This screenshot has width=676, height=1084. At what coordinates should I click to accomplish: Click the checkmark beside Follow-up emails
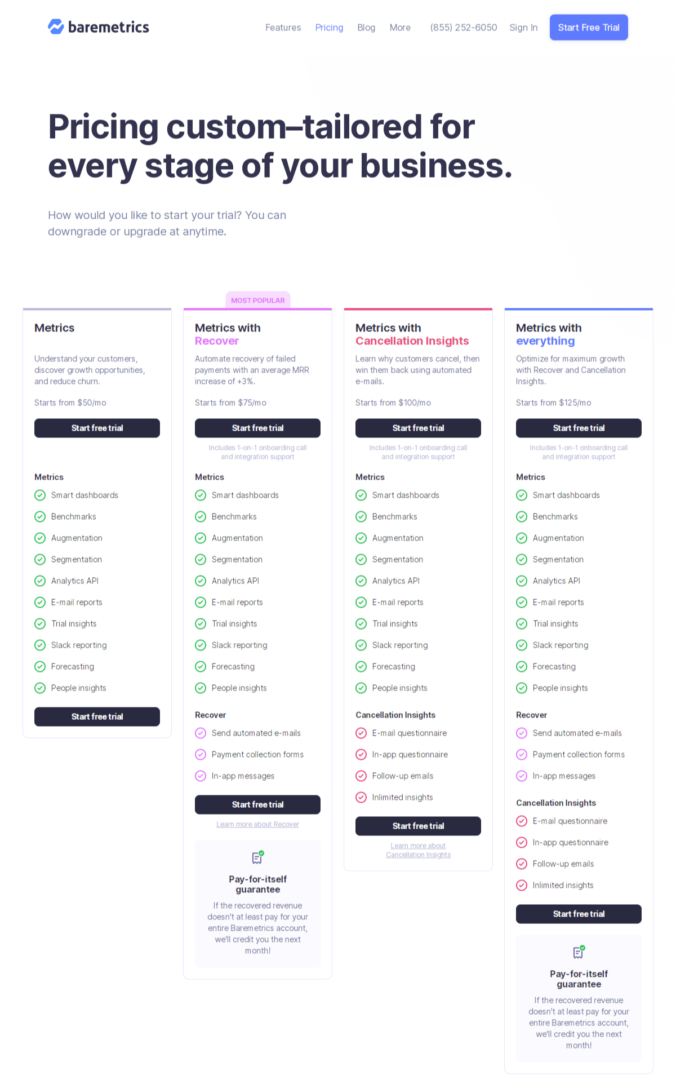tap(361, 776)
